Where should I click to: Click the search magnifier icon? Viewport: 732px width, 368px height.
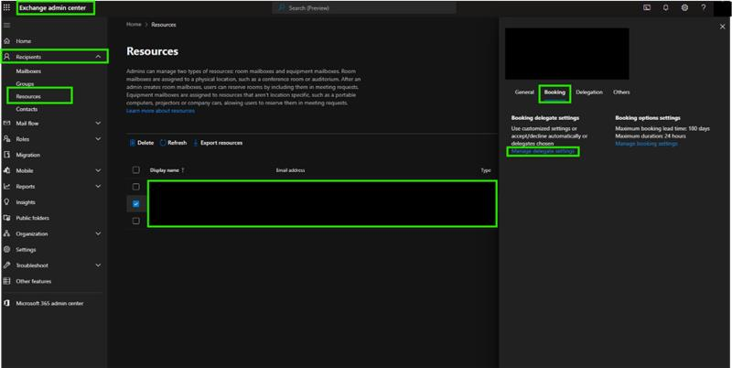[282, 8]
